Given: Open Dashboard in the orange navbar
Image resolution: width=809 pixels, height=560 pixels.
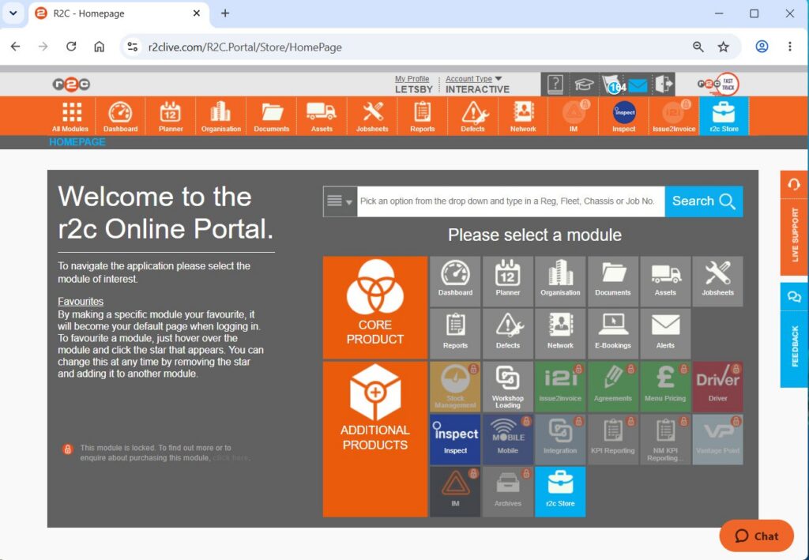Looking at the screenshot, I should click(x=121, y=117).
